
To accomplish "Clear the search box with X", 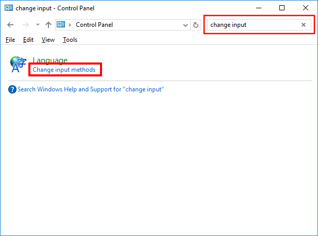I will [x=304, y=25].
